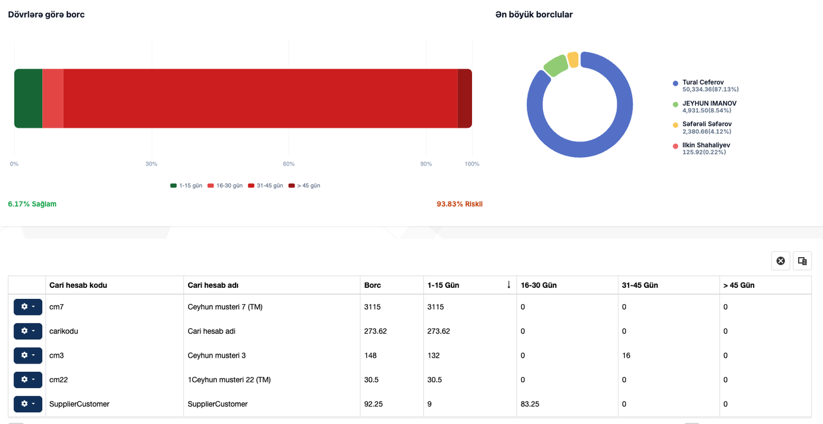The image size is (823, 424).
Task: Click the sort arrow in the 1-15 Gün header
Action: [x=508, y=285]
